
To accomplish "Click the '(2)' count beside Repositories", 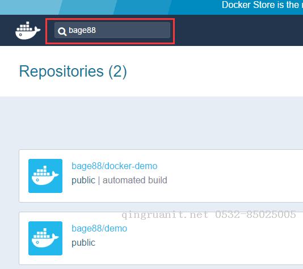I will click(117, 72).
